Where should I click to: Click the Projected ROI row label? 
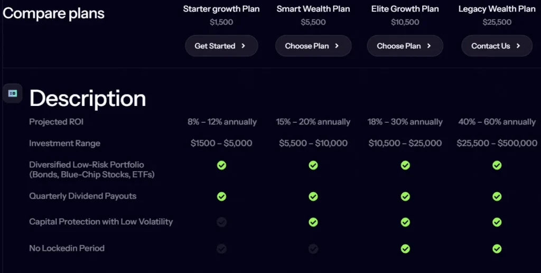[56, 122]
